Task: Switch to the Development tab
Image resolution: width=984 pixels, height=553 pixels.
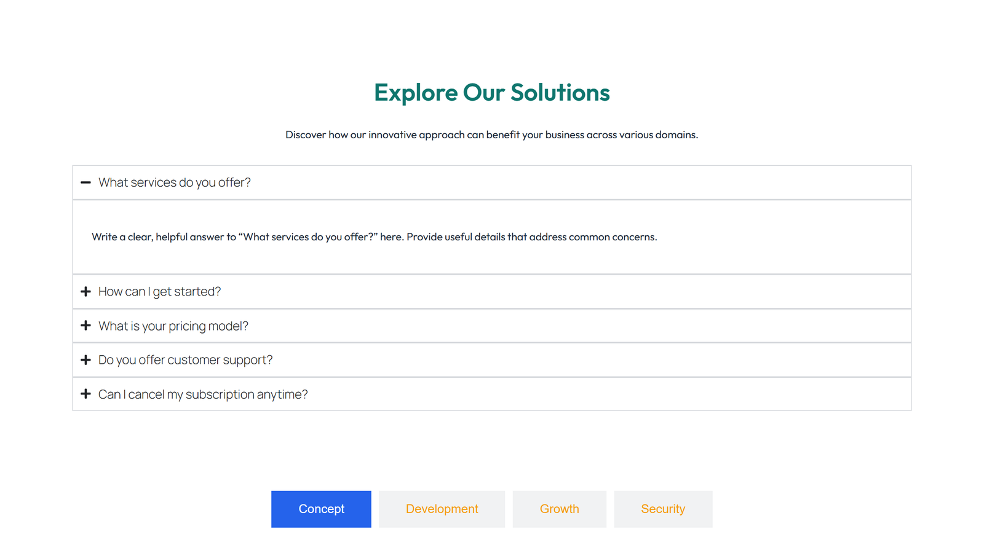Action: click(x=442, y=509)
